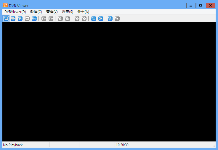Click the fullscreen four-arrow toolbar icon
218x150 pixels.
click(x=13, y=19)
